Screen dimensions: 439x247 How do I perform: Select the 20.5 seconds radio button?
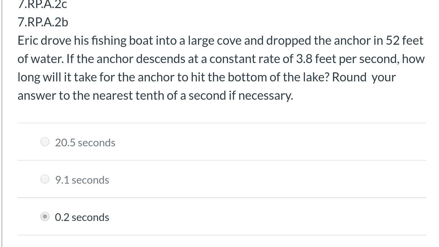pos(45,142)
